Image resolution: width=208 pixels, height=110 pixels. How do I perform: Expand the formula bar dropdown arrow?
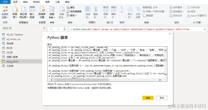pos(205,29)
